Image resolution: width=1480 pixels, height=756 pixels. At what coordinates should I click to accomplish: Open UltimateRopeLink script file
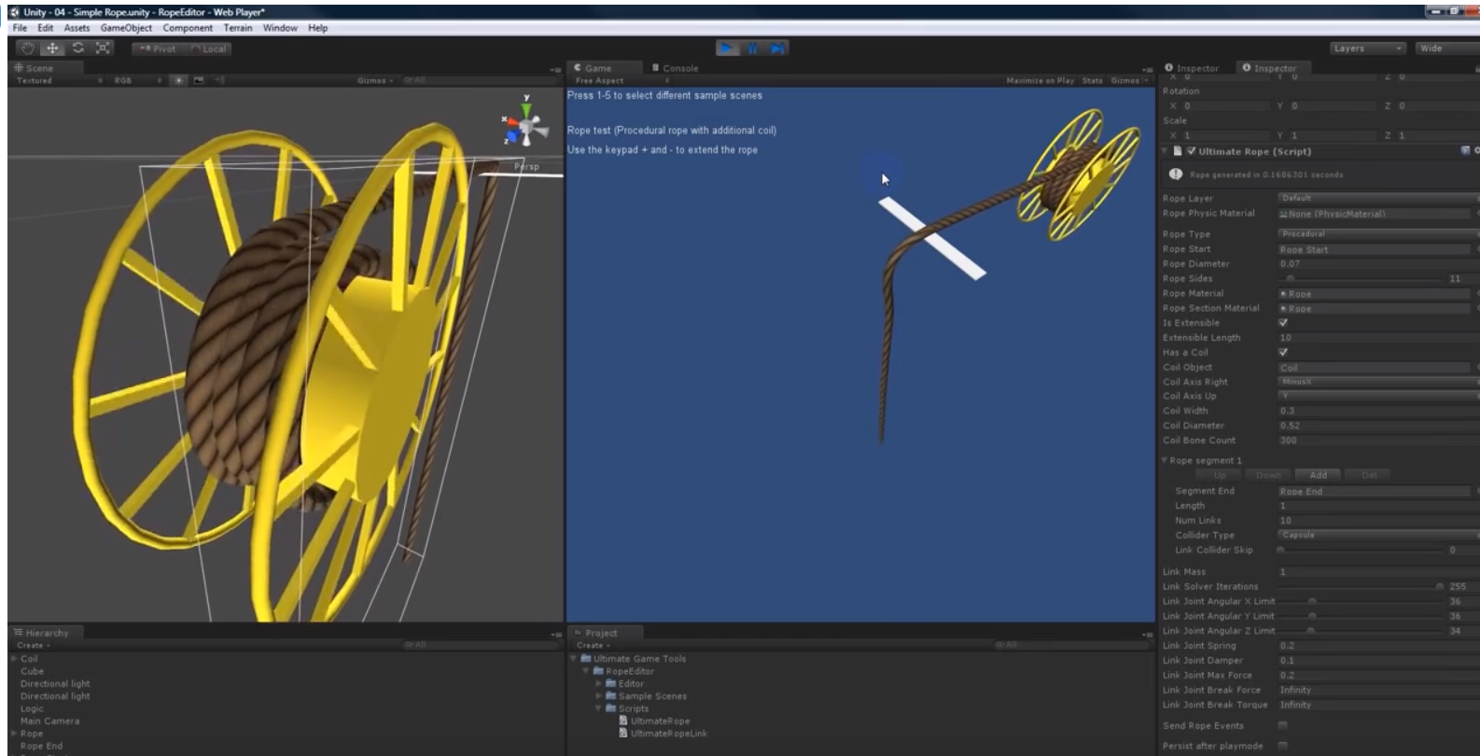click(668, 734)
